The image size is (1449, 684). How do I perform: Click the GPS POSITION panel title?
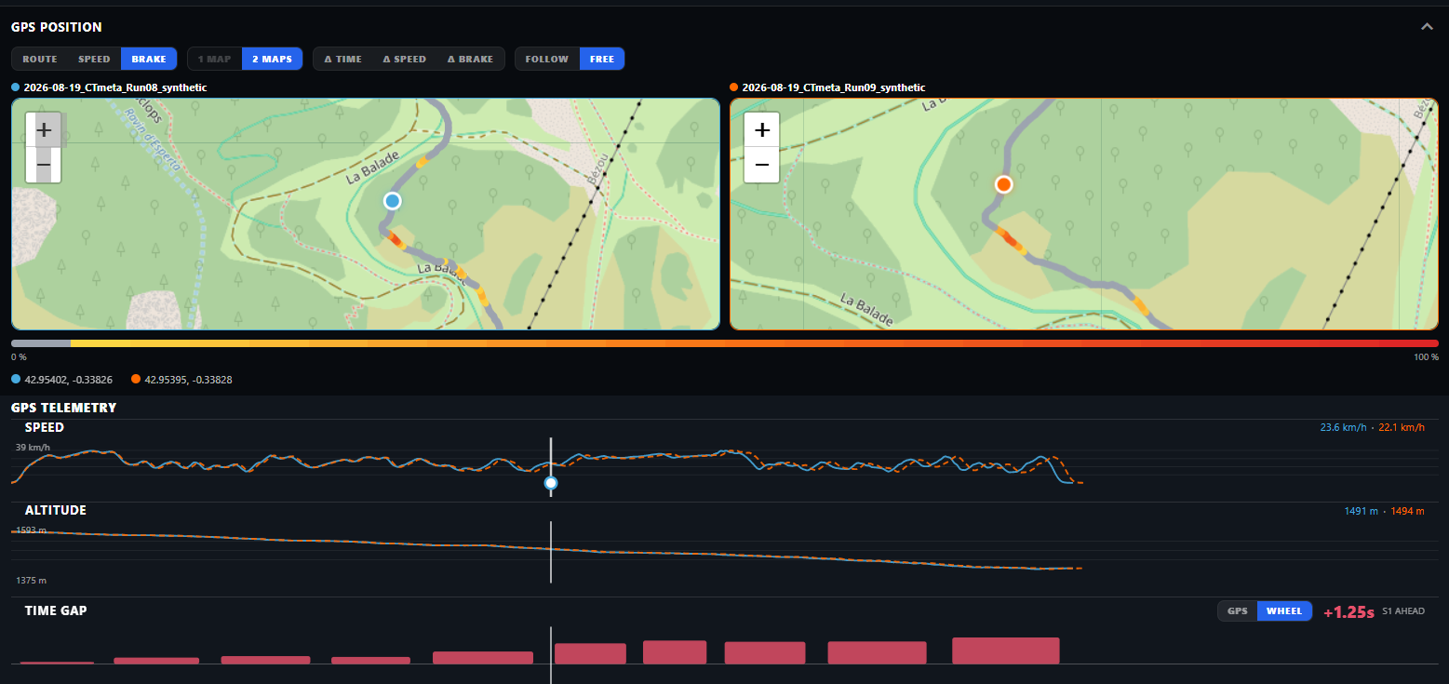tap(57, 27)
